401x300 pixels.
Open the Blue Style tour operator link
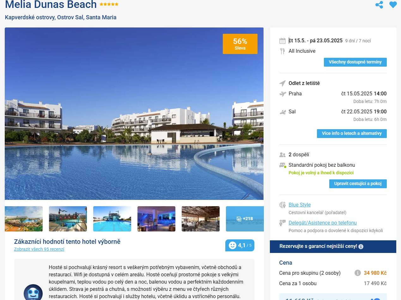point(300,205)
